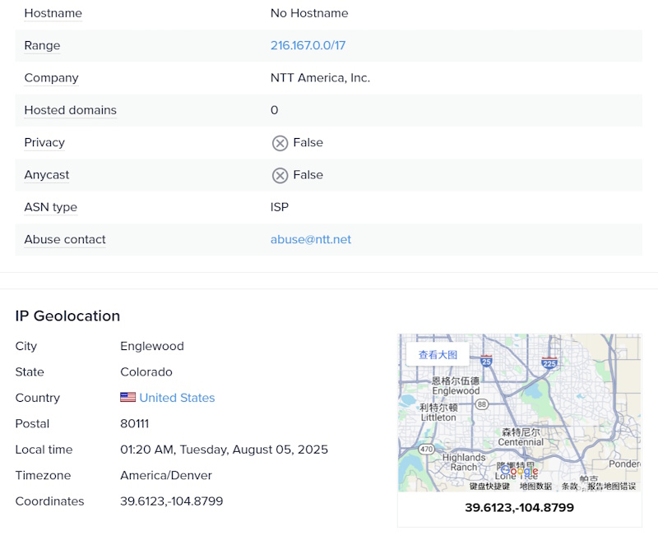This screenshot has height=535, width=658.
Task: Open the 216.167.0.0/17 range link
Action: (308, 46)
